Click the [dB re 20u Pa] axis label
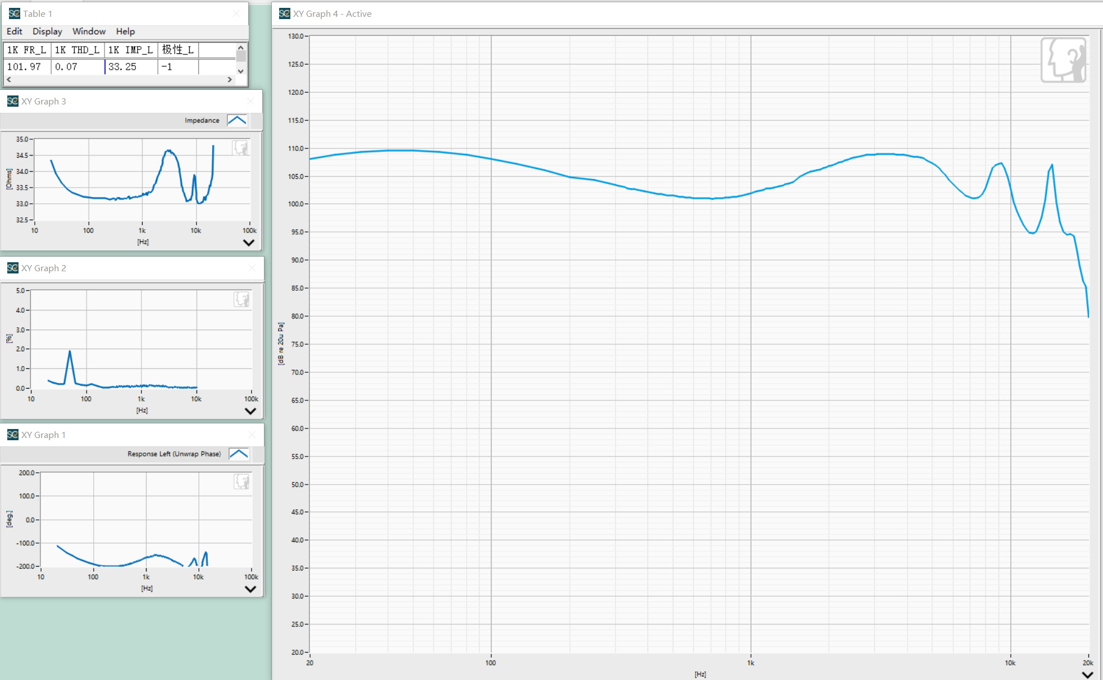This screenshot has width=1103, height=680. pos(281,344)
